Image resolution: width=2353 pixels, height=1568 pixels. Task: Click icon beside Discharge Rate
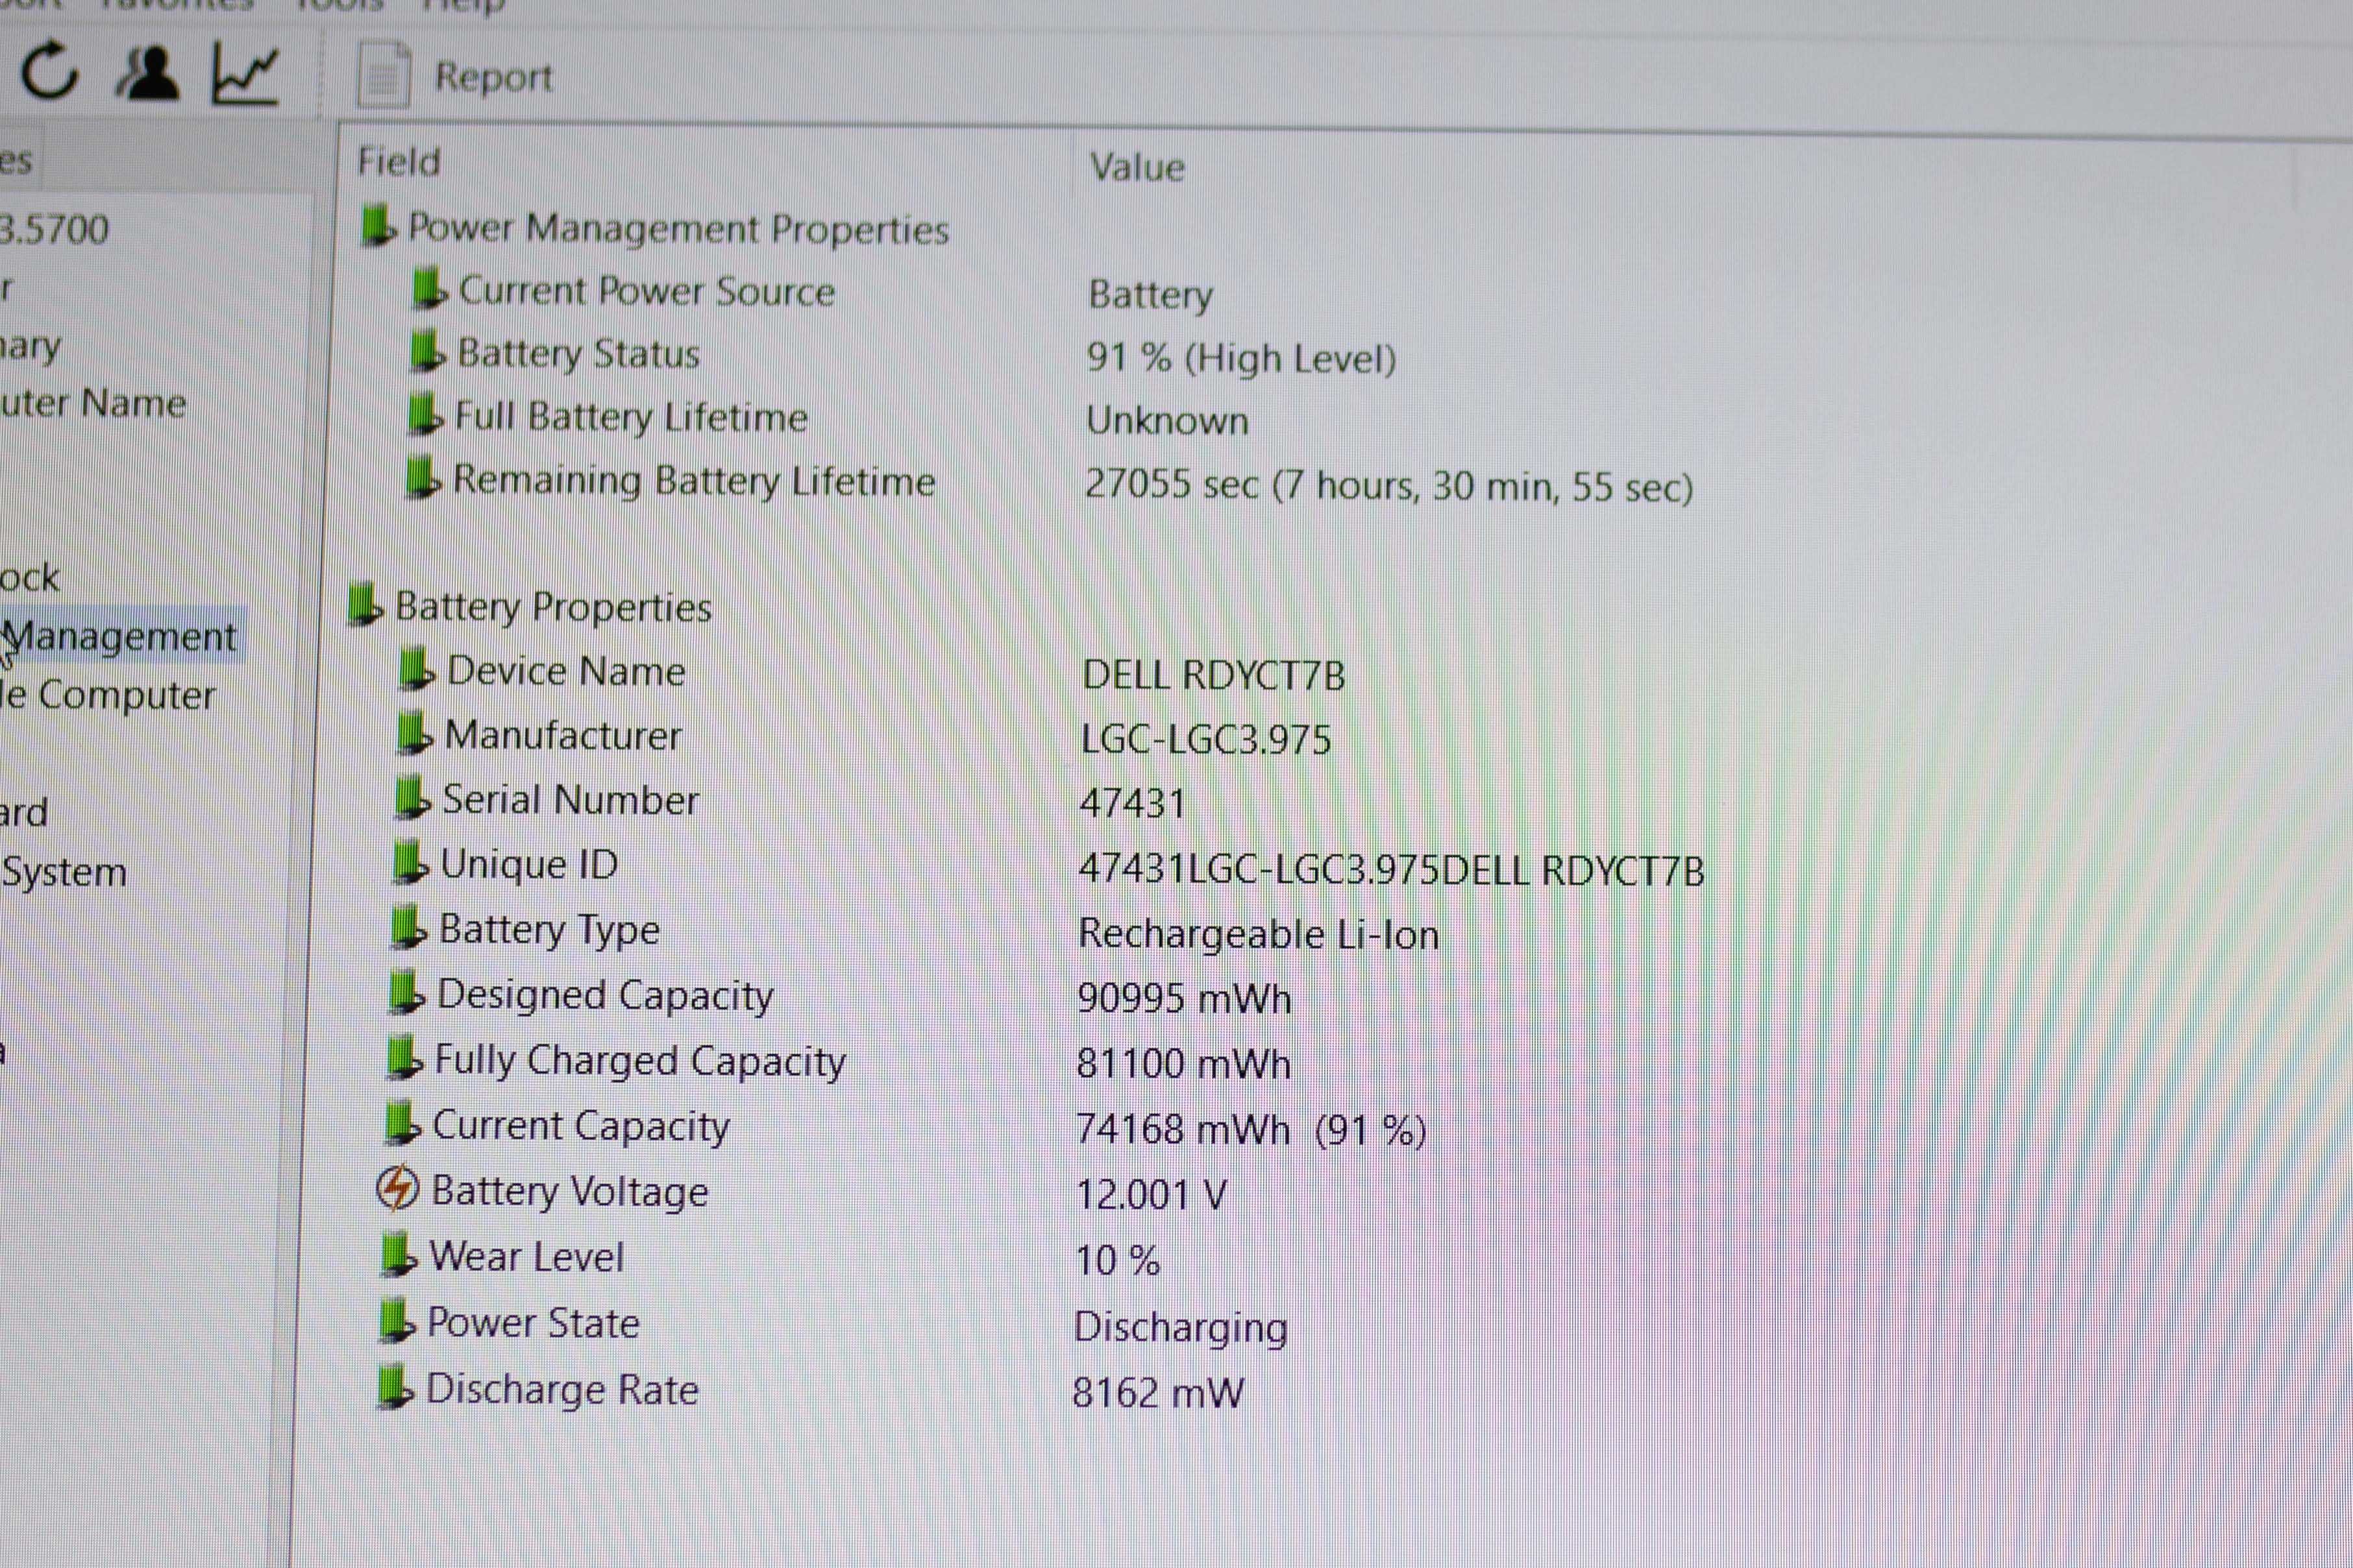click(x=394, y=1388)
